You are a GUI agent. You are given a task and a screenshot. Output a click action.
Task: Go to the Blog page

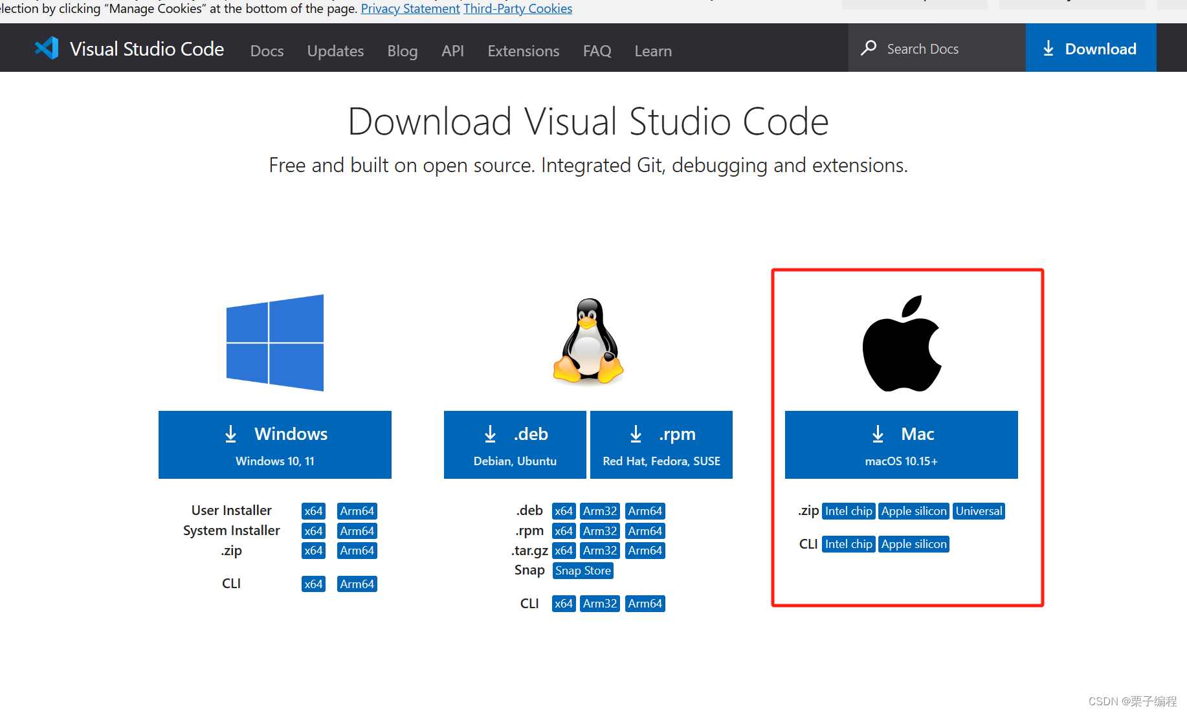403,50
